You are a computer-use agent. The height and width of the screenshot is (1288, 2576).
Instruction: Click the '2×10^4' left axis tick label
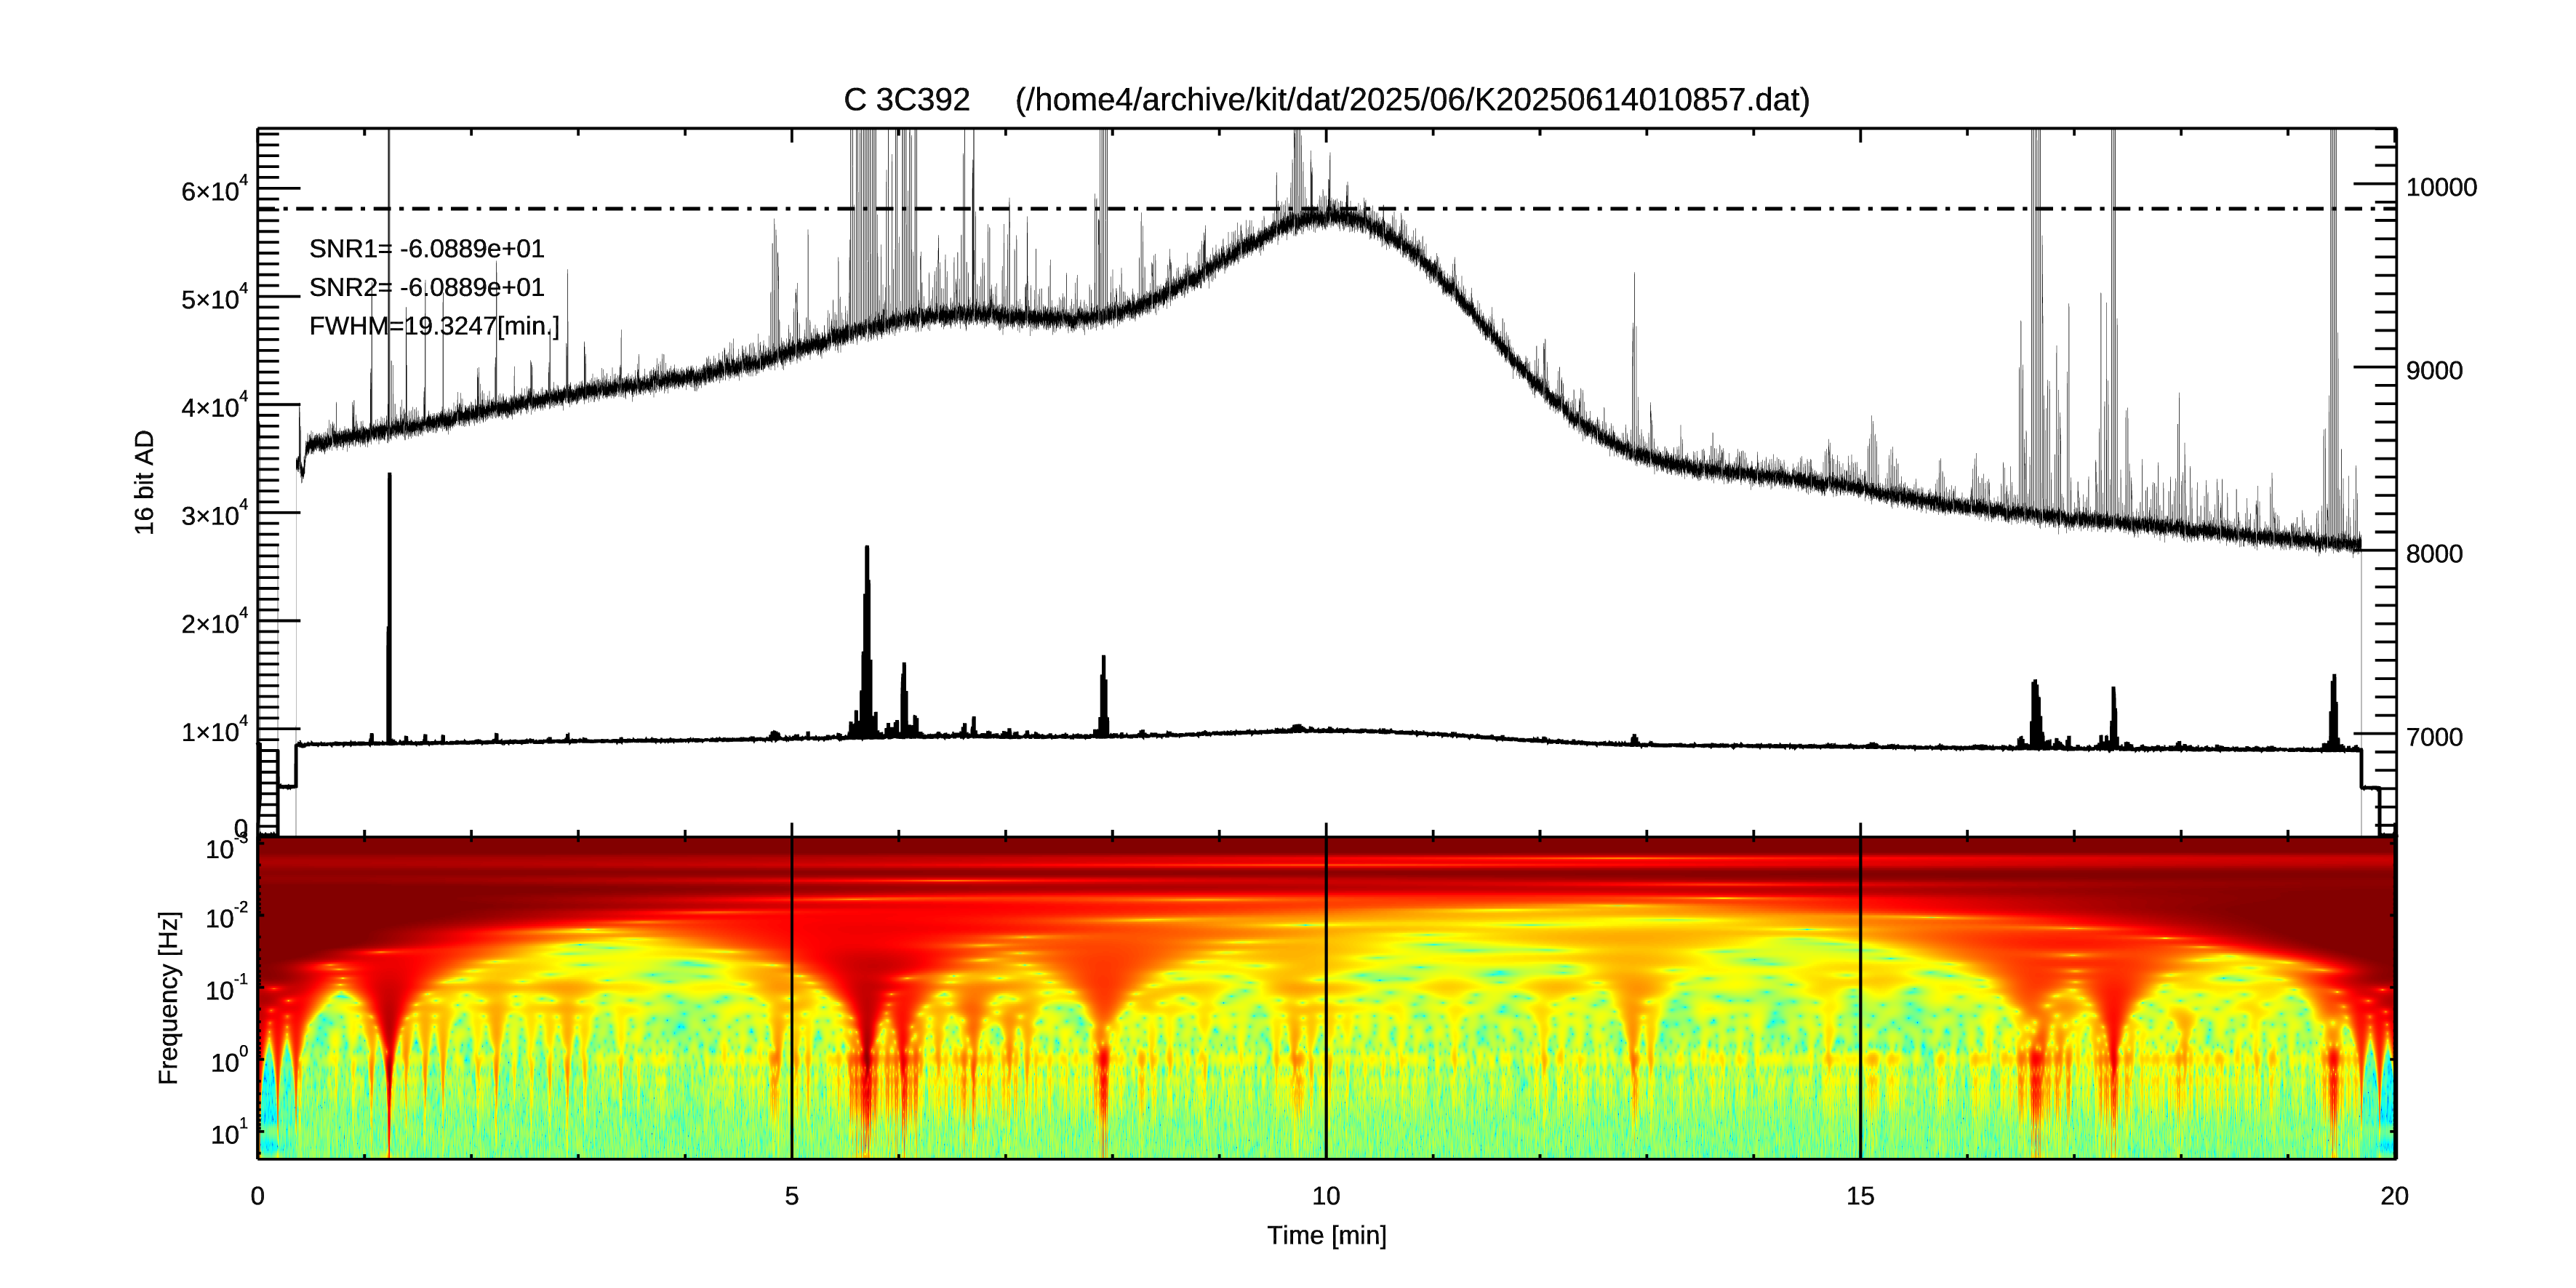point(214,621)
